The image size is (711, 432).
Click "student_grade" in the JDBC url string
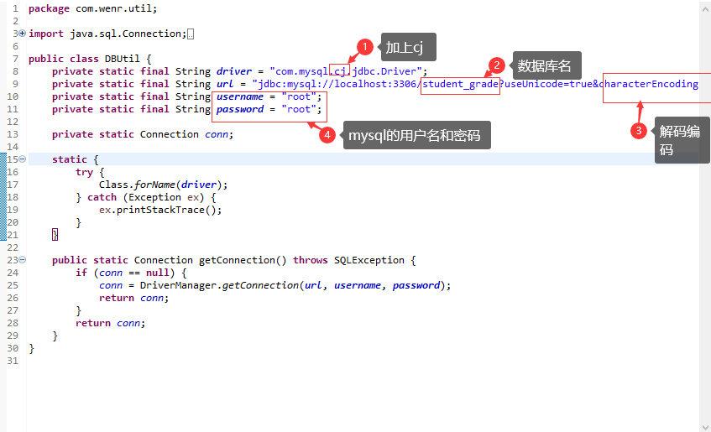pos(460,84)
